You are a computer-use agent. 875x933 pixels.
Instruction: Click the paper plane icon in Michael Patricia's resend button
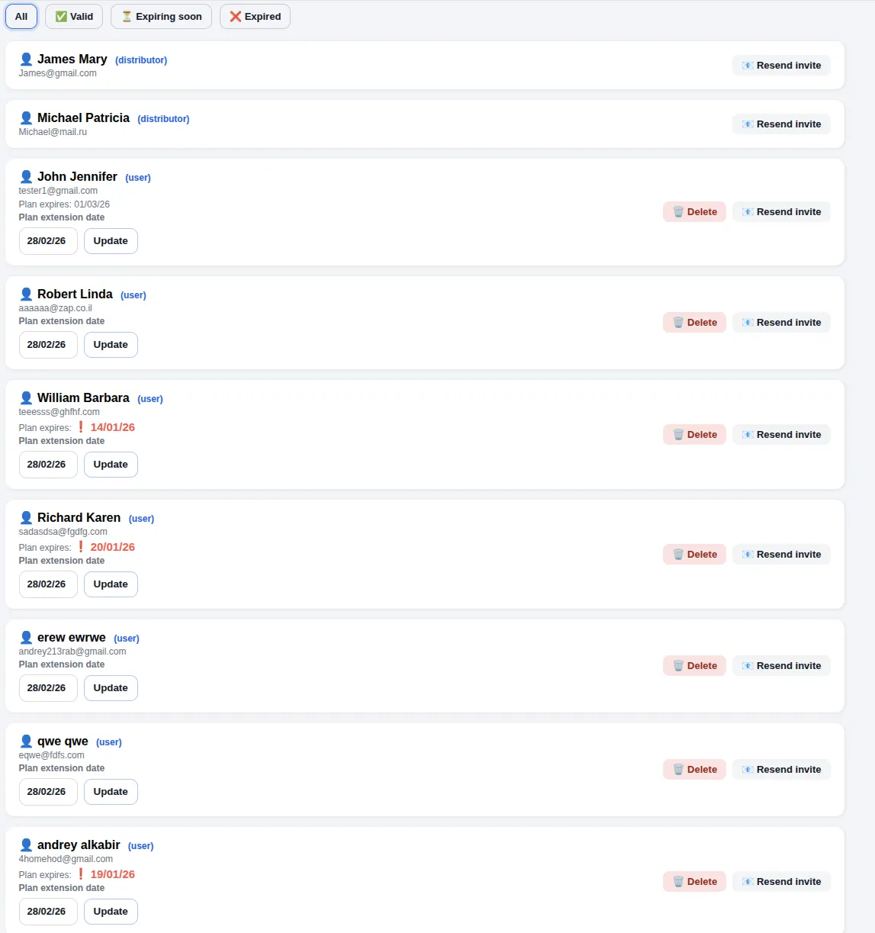point(747,124)
